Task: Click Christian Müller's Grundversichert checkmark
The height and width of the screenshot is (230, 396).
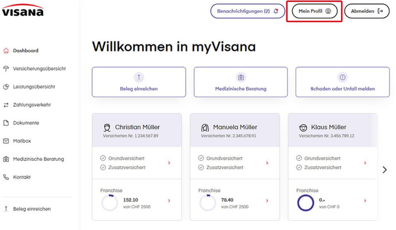Action: [x=103, y=158]
